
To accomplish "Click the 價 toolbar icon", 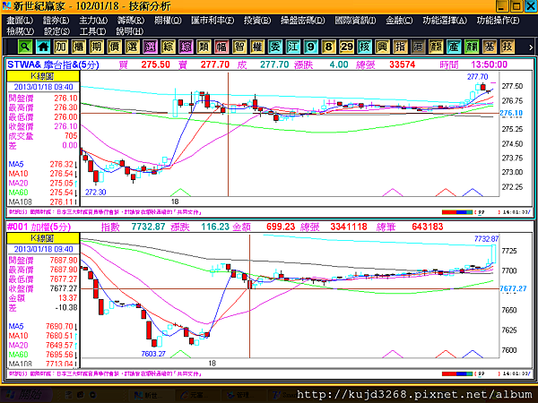I will click(115, 47).
